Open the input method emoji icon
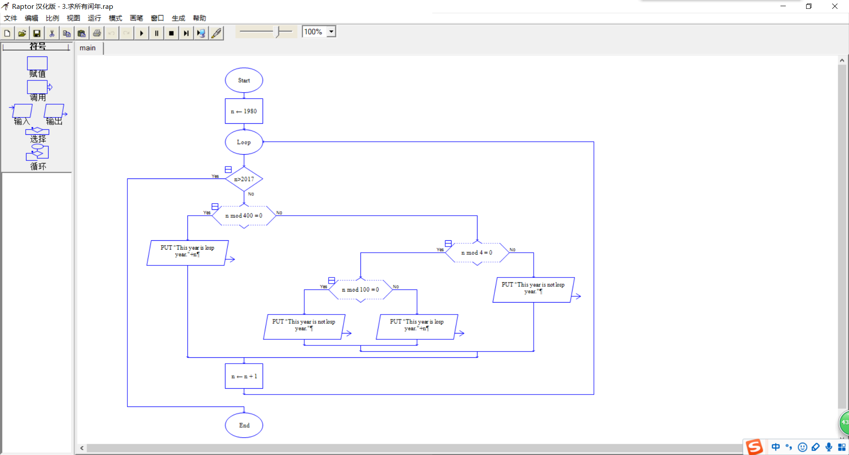The image size is (849, 455). (x=803, y=447)
